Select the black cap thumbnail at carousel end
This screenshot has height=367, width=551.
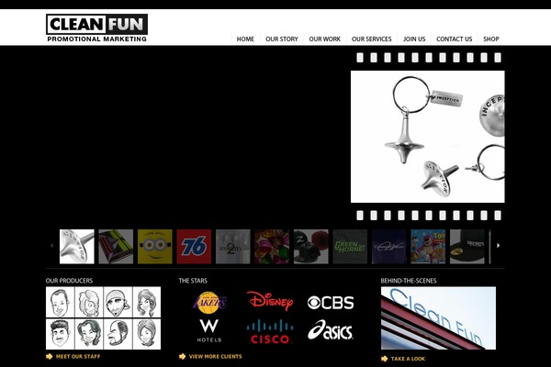(467, 247)
